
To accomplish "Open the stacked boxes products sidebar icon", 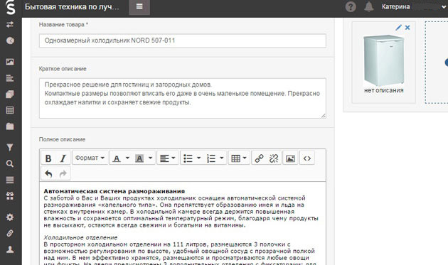I will 10,94.
